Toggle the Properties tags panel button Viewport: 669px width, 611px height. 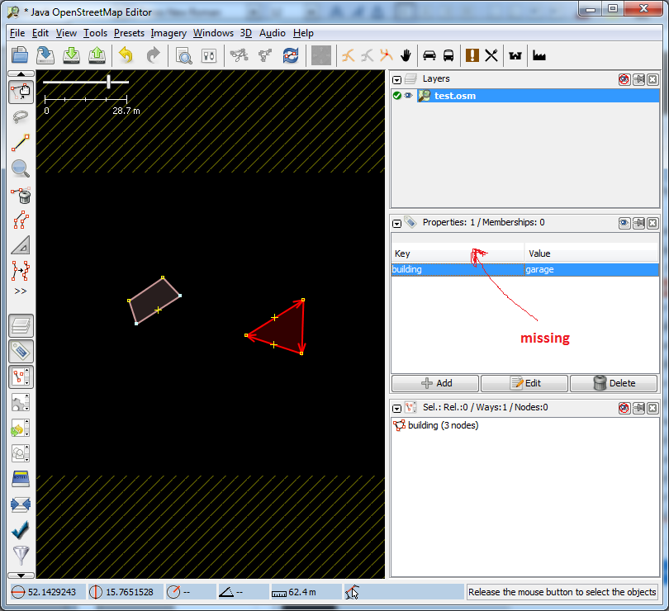(x=21, y=352)
